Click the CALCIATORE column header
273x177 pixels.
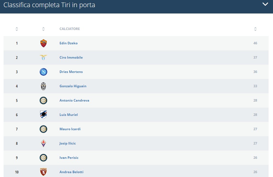tap(70, 29)
